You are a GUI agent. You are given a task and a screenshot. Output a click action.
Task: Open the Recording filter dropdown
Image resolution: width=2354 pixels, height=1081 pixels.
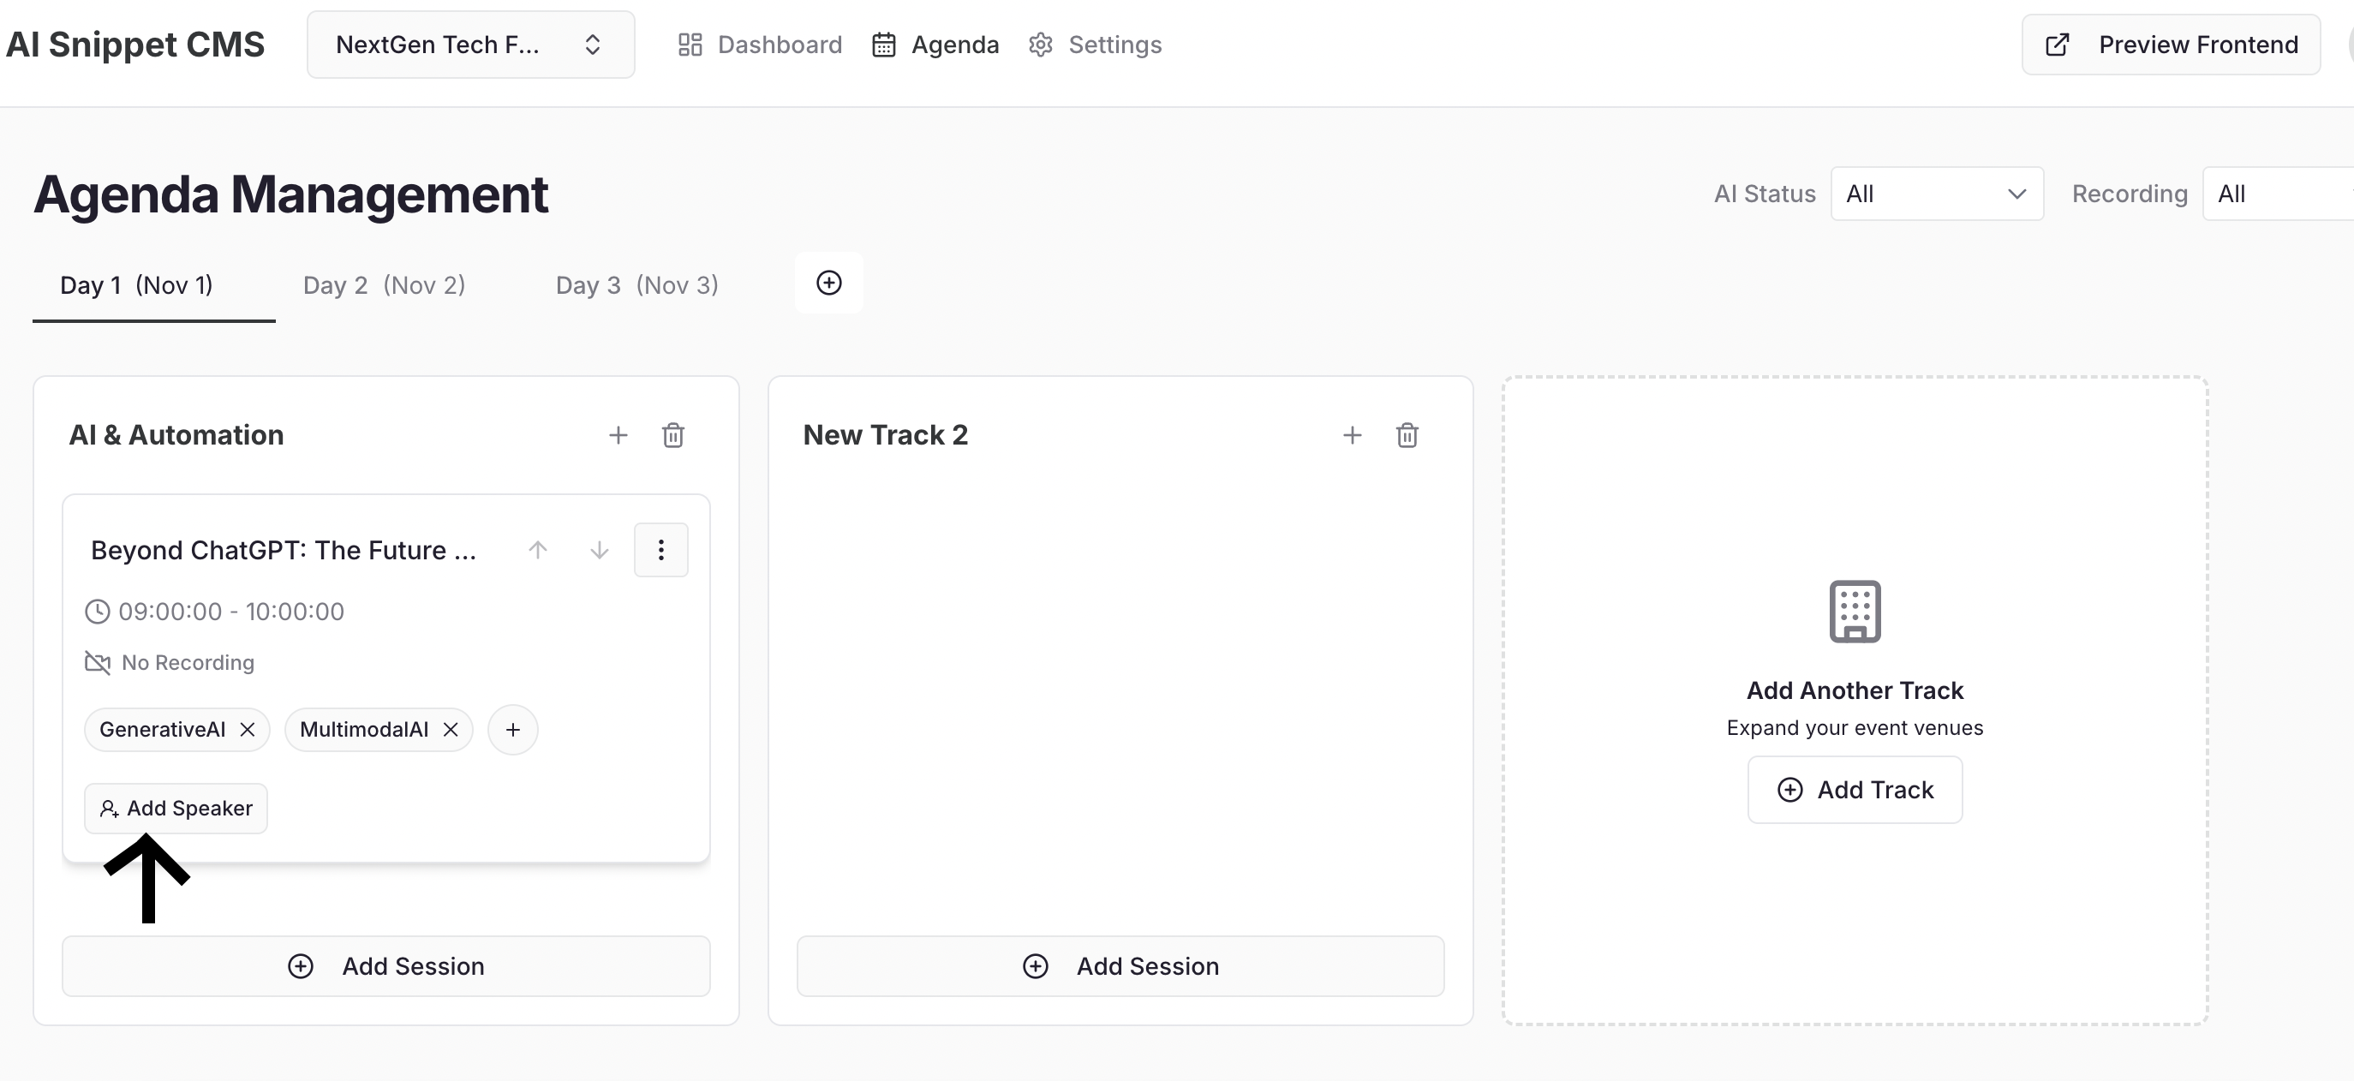tap(2275, 194)
